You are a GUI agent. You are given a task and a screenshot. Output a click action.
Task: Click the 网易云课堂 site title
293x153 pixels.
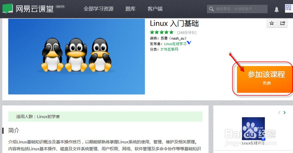pyautogui.click(x=35, y=9)
